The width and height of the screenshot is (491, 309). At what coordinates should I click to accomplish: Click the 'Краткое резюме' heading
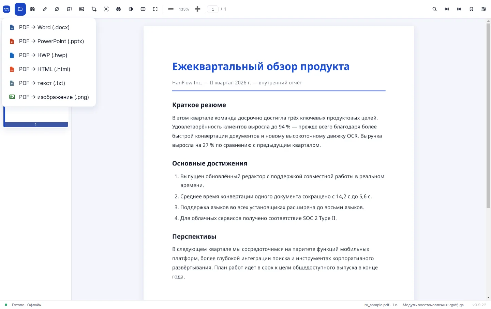[x=199, y=105]
